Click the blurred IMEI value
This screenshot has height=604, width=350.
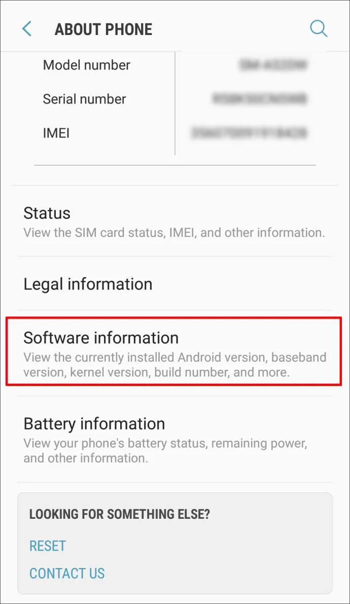[x=249, y=133]
